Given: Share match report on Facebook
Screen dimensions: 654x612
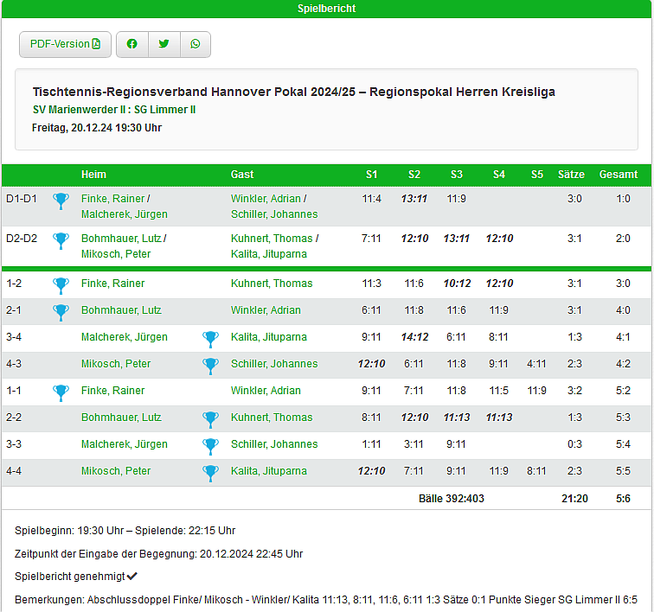Looking at the screenshot, I should [132, 44].
